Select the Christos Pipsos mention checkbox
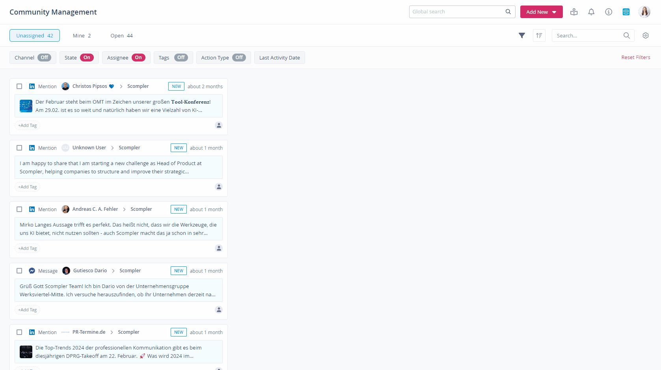This screenshot has width=661, height=370. point(19,86)
